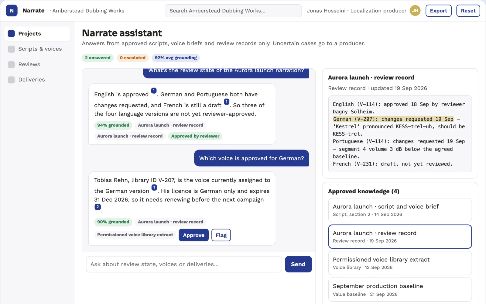Open review record source beside "Approved by reviewer"
486x304 pixels.
[130, 136]
